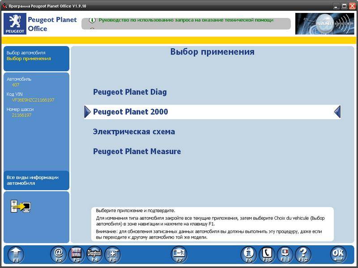
Task: Click the F3 diagram icon
Action: click(x=76, y=254)
